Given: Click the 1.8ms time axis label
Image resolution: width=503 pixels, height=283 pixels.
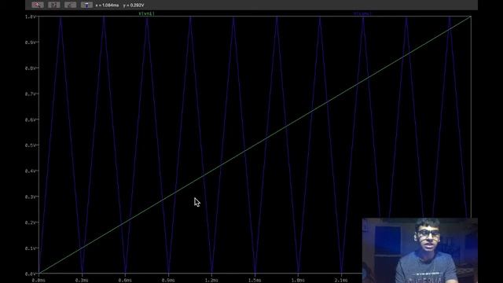Looking at the screenshot, I should tap(298, 280).
